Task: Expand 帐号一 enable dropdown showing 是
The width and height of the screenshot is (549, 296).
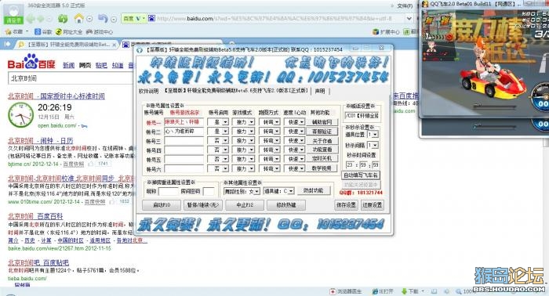Action: (218, 122)
